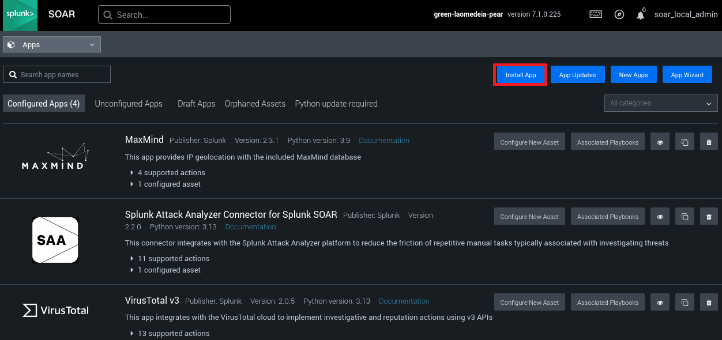
Task: Click the compass guide icon
Action: click(x=619, y=14)
